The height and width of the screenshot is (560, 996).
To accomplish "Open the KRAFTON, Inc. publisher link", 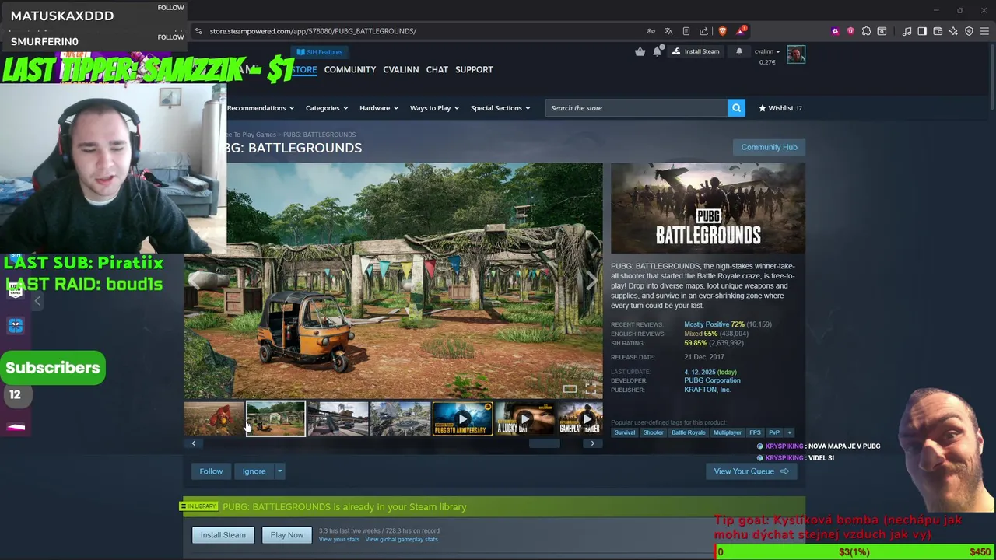I will [x=707, y=390].
